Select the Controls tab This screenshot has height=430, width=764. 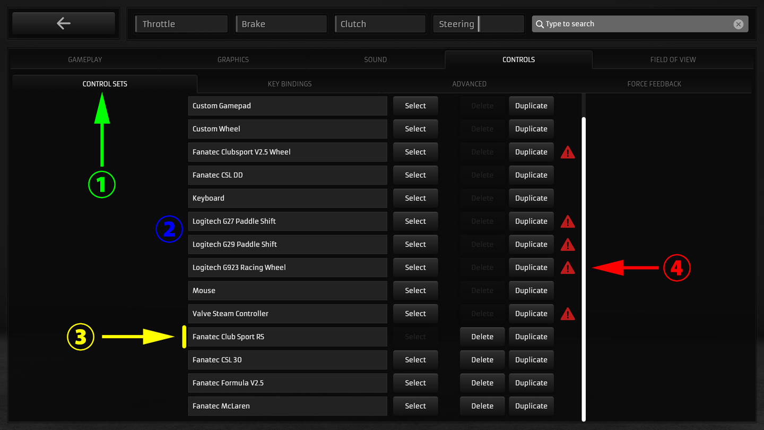click(518, 59)
